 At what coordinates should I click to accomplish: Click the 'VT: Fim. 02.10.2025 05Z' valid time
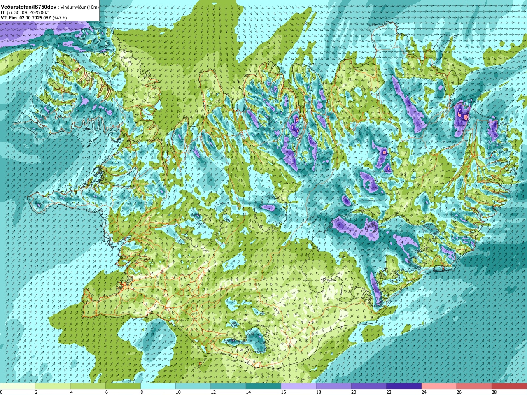26,18
